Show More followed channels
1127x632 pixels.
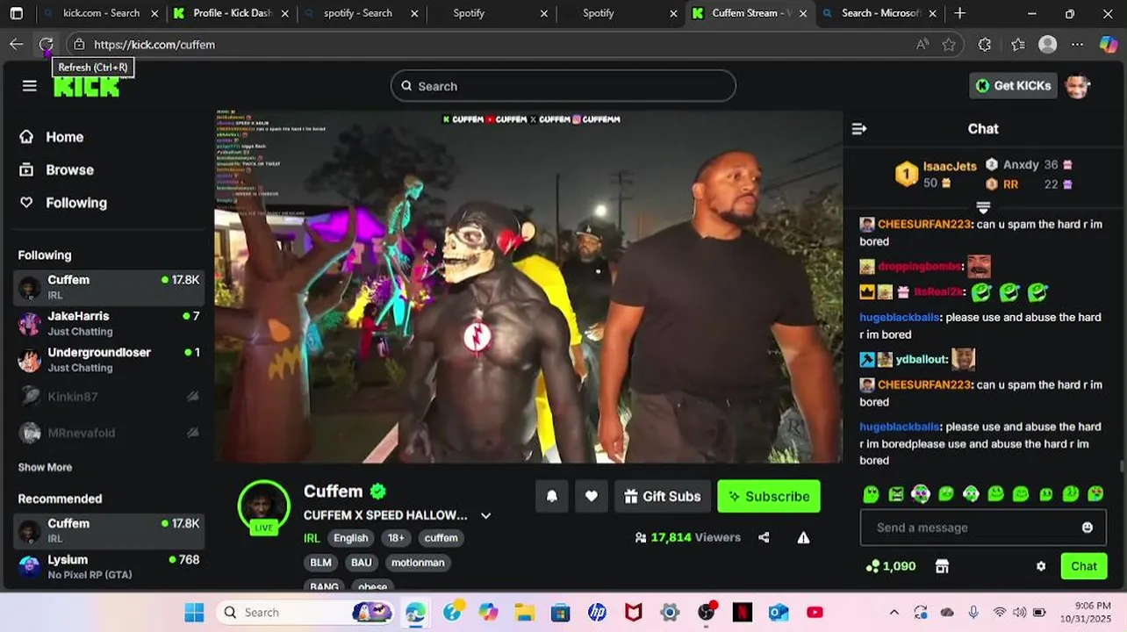pos(45,467)
